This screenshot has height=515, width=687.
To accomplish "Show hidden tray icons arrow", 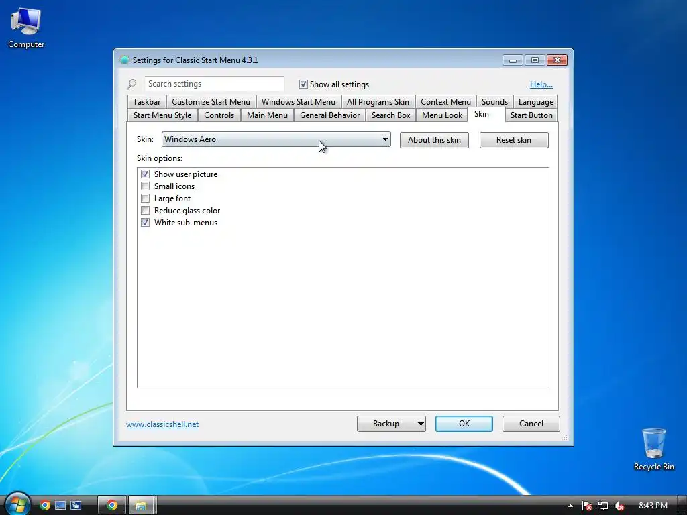I will coord(570,506).
